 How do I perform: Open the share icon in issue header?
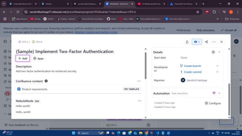point(206,42)
